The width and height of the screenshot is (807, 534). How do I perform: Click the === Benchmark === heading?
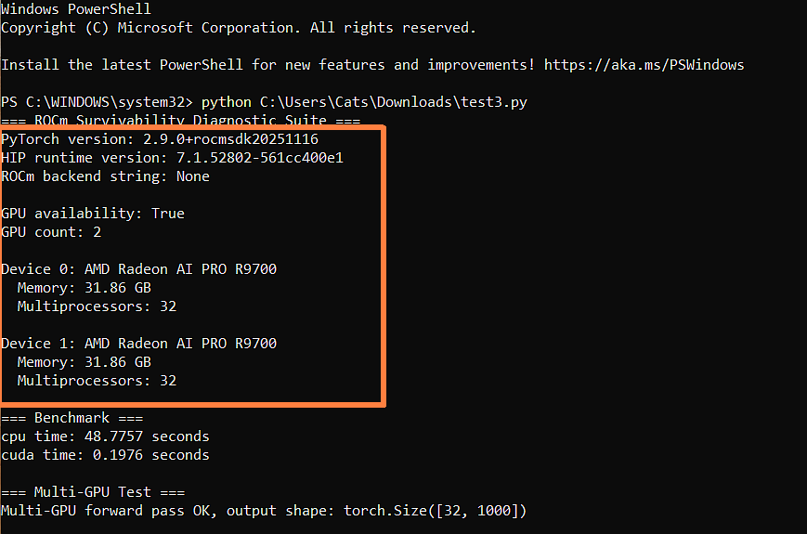pyautogui.click(x=72, y=418)
